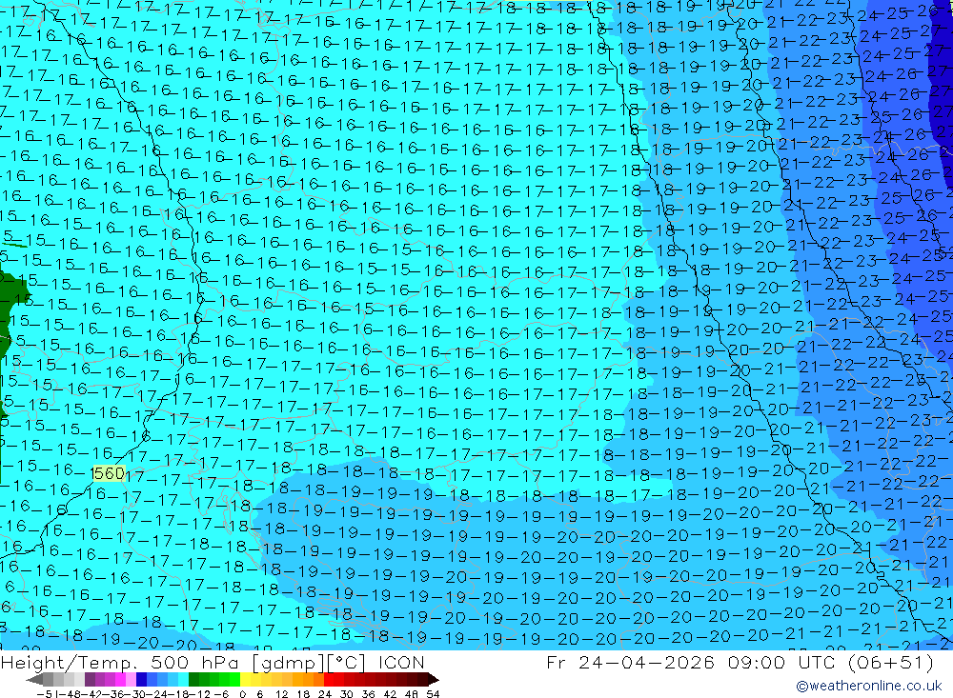Pick the bright red legend swatch above 24

329,679
